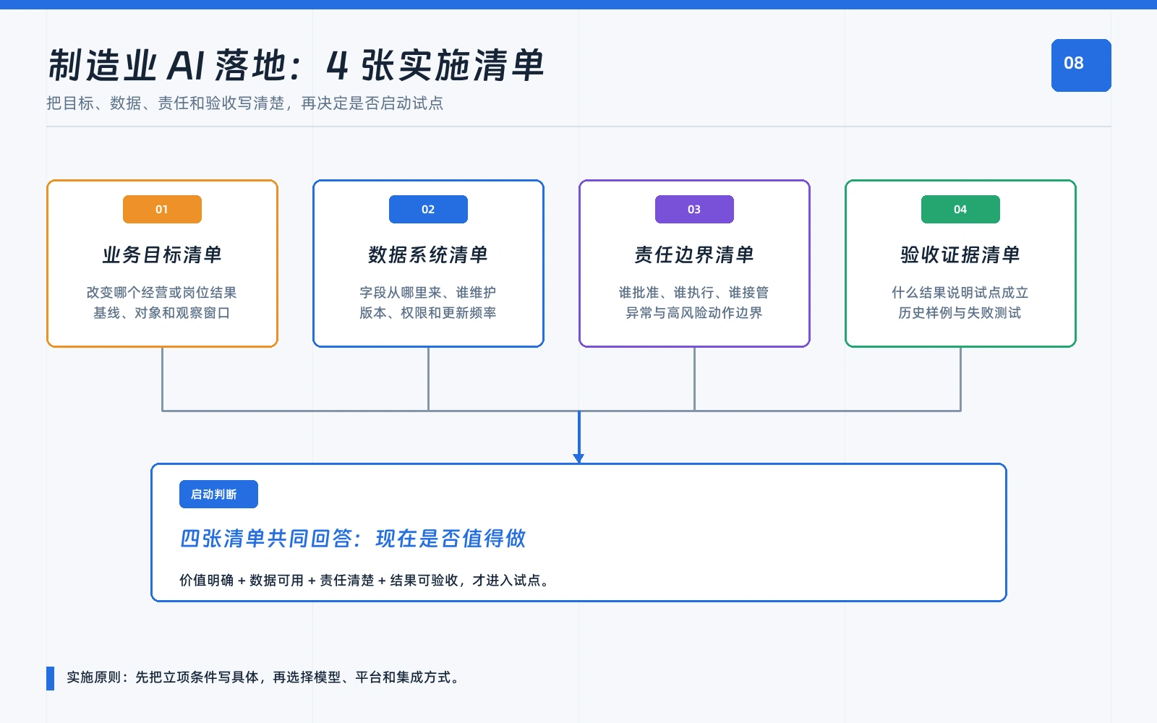Click the line 谁批准、谁执行、谁接管
Screen dimensions: 1157x723
(x=694, y=293)
